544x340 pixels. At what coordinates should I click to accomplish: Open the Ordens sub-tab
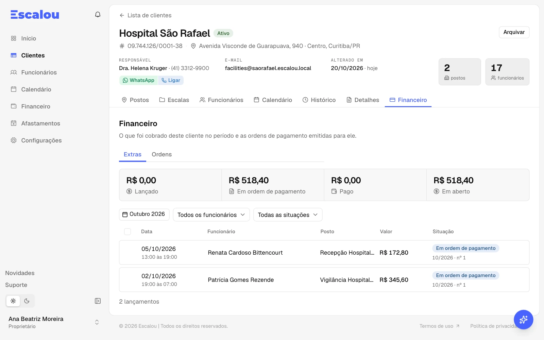point(161,154)
